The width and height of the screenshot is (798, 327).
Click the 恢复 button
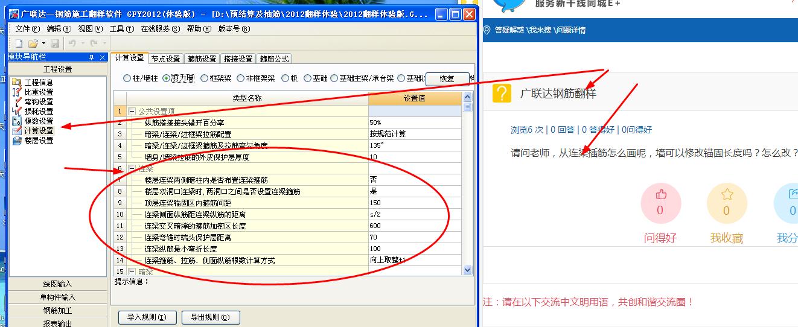(447, 78)
